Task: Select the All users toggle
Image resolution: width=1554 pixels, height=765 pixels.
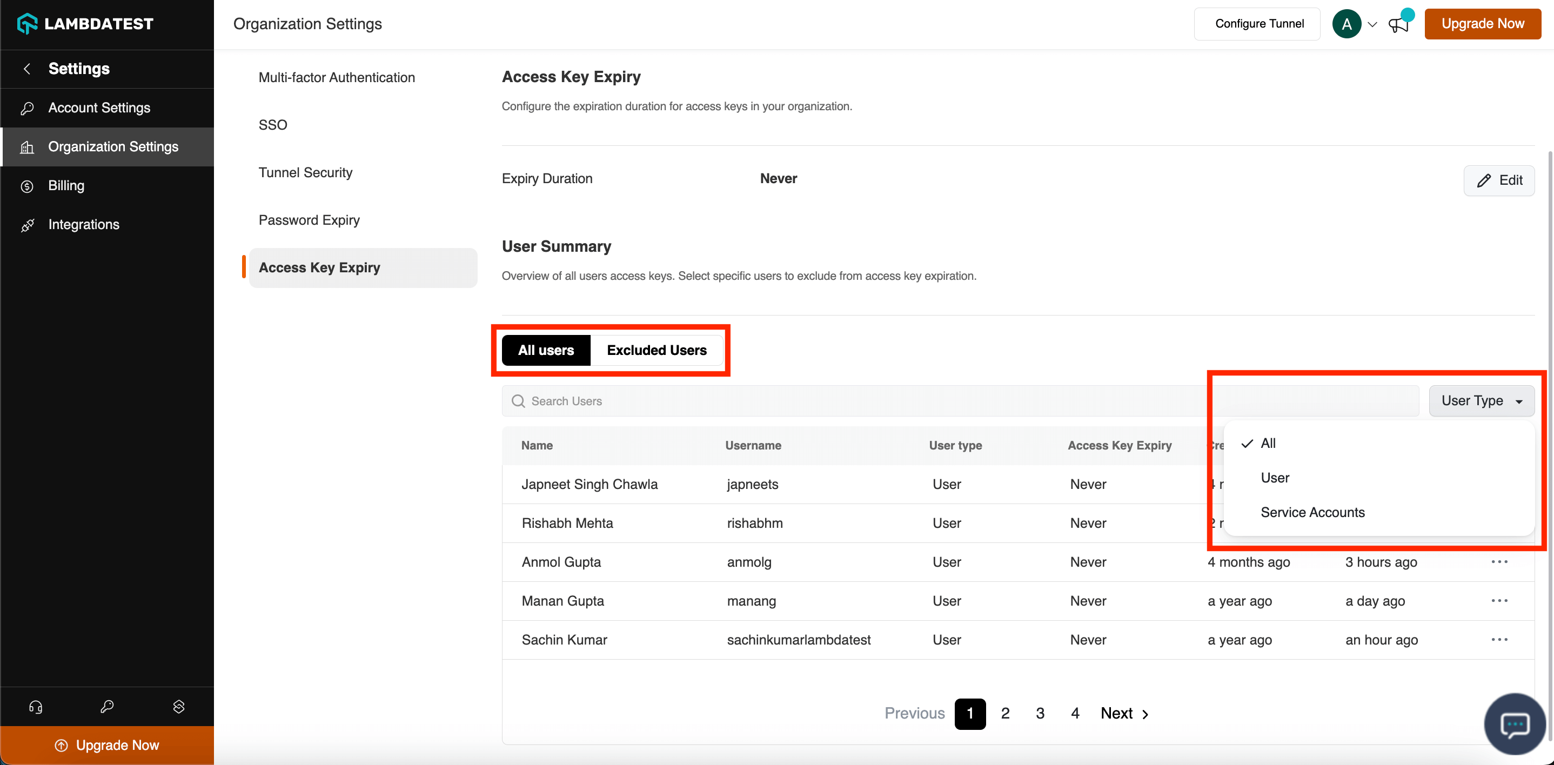Action: (x=546, y=350)
